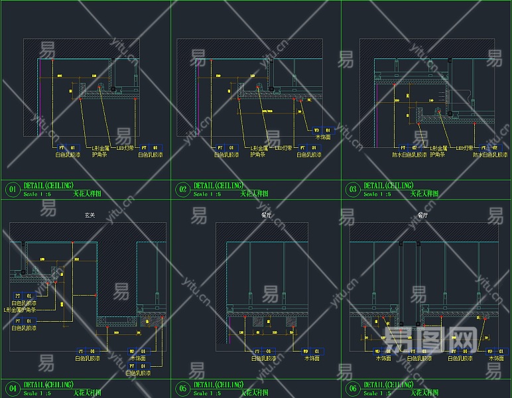Select the circled 03 detail number
Viewport: 512px width, 398px height.
pos(353,189)
